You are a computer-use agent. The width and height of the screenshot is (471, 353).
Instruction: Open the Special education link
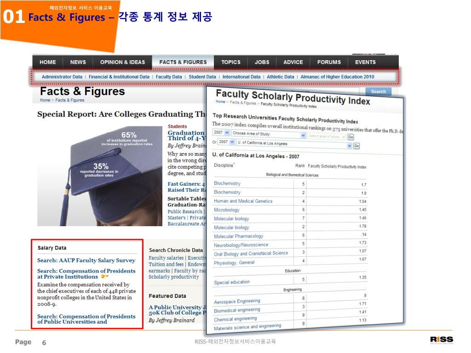click(x=232, y=282)
